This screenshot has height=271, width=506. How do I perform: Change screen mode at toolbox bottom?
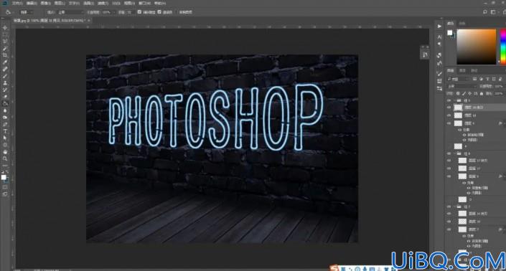(5, 194)
